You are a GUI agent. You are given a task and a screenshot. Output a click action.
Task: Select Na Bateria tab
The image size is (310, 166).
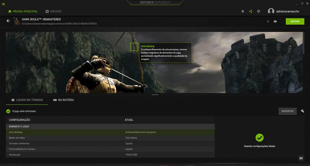(64, 100)
